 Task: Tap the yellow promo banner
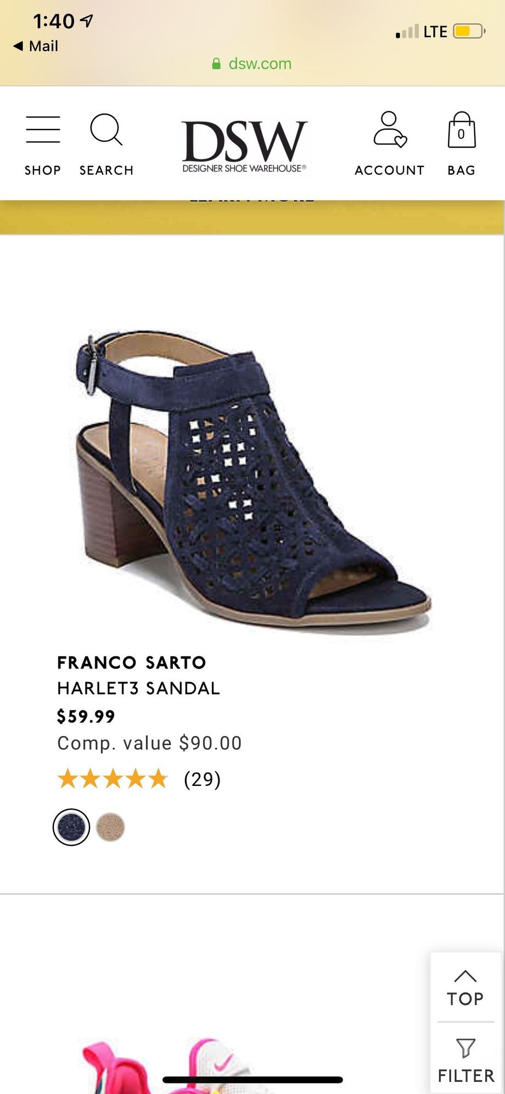click(252, 217)
